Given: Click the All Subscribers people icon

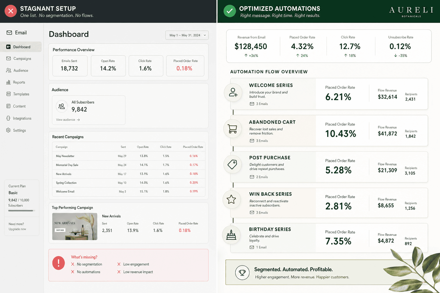Looking at the screenshot, I should click(62, 106).
